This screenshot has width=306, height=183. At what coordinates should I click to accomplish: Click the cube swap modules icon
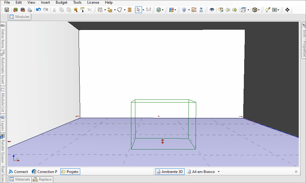[x=221, y=10]
